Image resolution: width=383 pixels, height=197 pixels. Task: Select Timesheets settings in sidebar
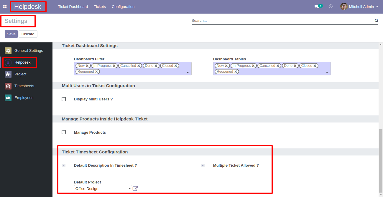click(26, 86)
